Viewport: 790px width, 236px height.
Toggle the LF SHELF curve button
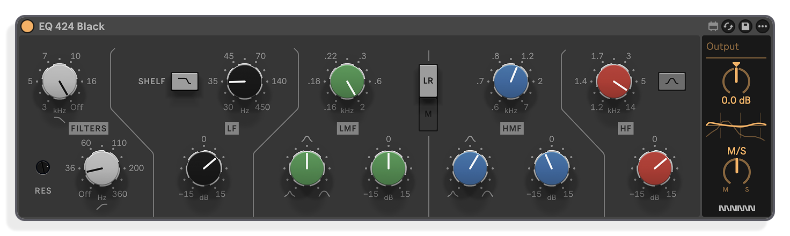tap(185, 82)
